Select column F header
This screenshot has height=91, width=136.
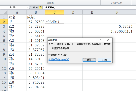[117, 12]
